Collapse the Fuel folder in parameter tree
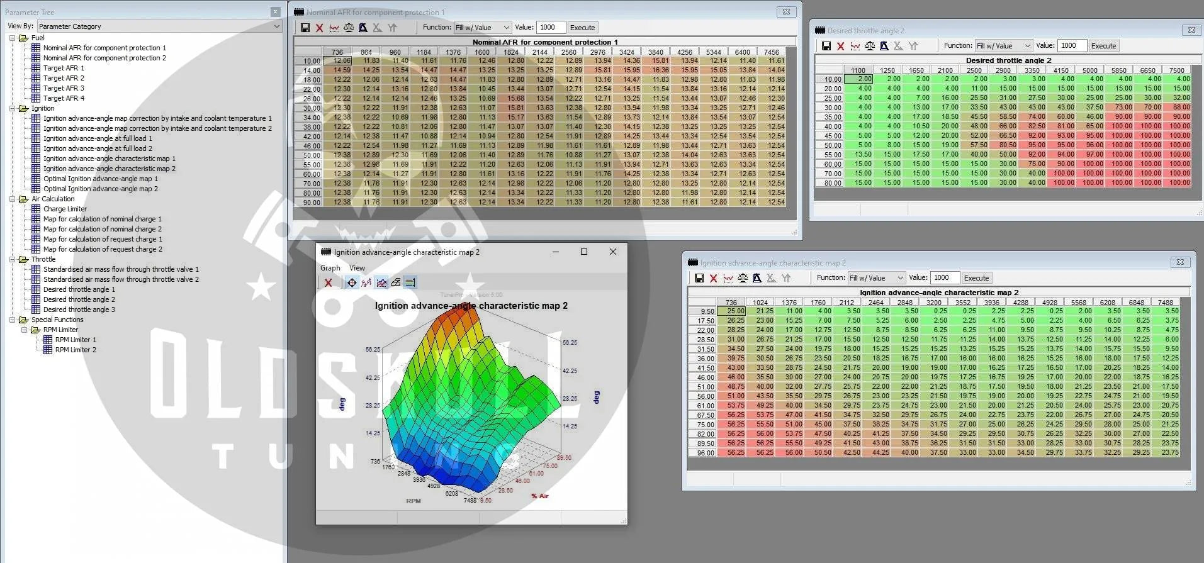1204x563 pixels. [x=12, y=38]
